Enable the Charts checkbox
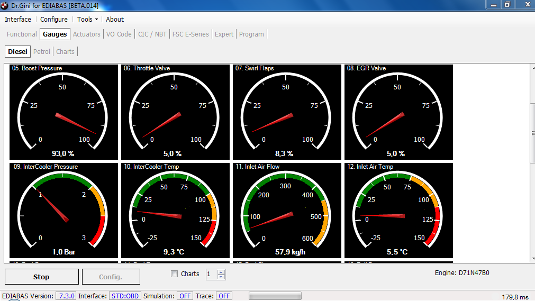Screen dimensions: 535x301 (175, 274)
